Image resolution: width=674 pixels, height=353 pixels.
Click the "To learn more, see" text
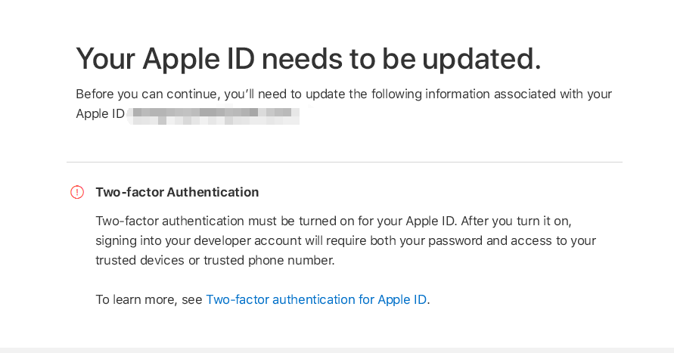pos(149,299)
